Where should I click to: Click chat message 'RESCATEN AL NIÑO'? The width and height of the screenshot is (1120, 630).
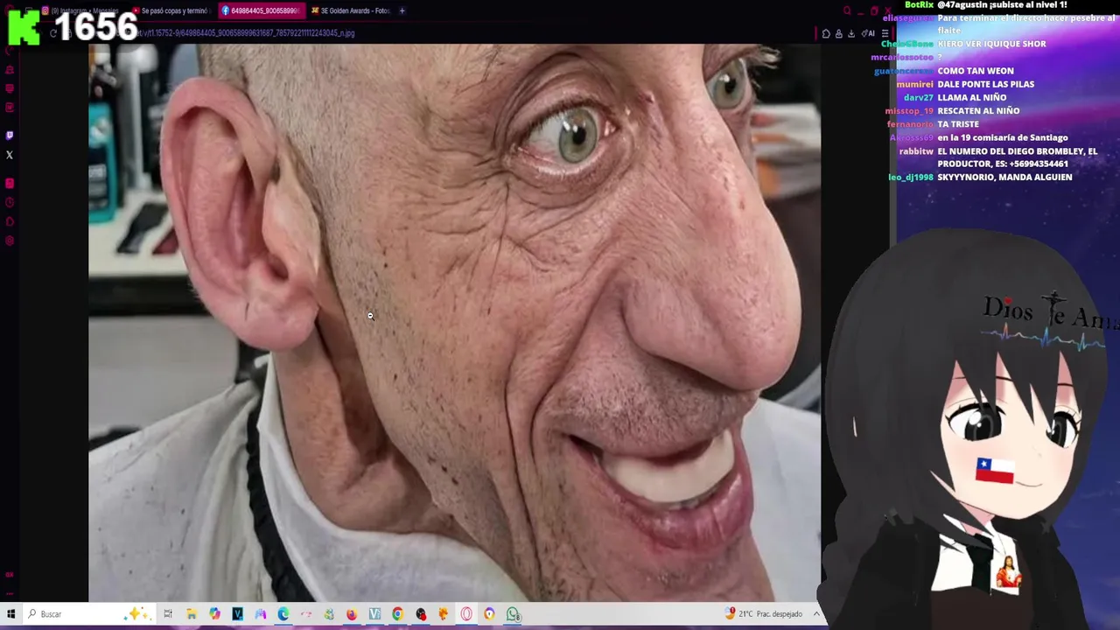[x=978, y=110]
